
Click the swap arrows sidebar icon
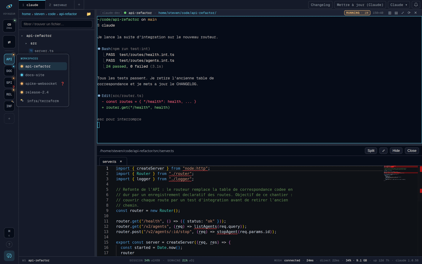click(9, 42)
